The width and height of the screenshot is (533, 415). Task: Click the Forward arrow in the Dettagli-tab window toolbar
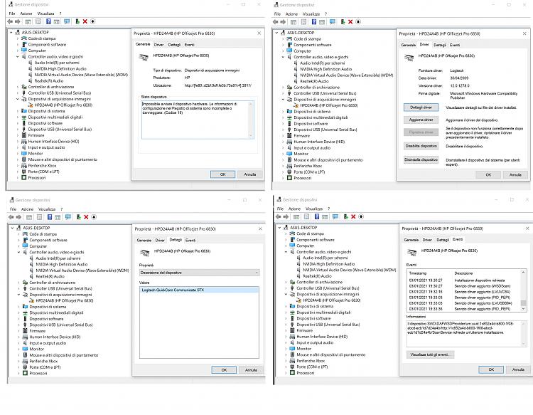pyautogui.click(x=18, y=217)
